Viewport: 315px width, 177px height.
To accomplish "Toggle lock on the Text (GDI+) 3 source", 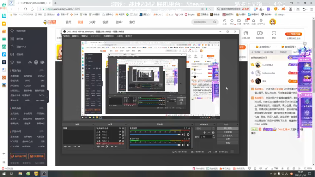I will [x=123, y=141].
